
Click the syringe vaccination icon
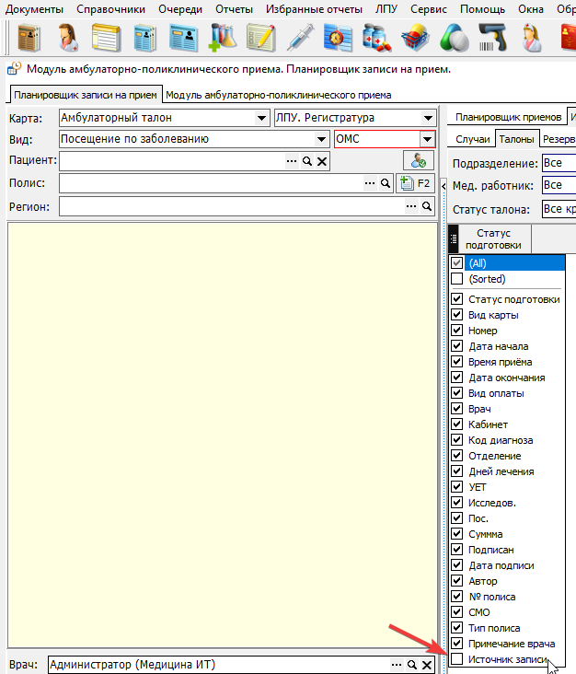(300, 38)
